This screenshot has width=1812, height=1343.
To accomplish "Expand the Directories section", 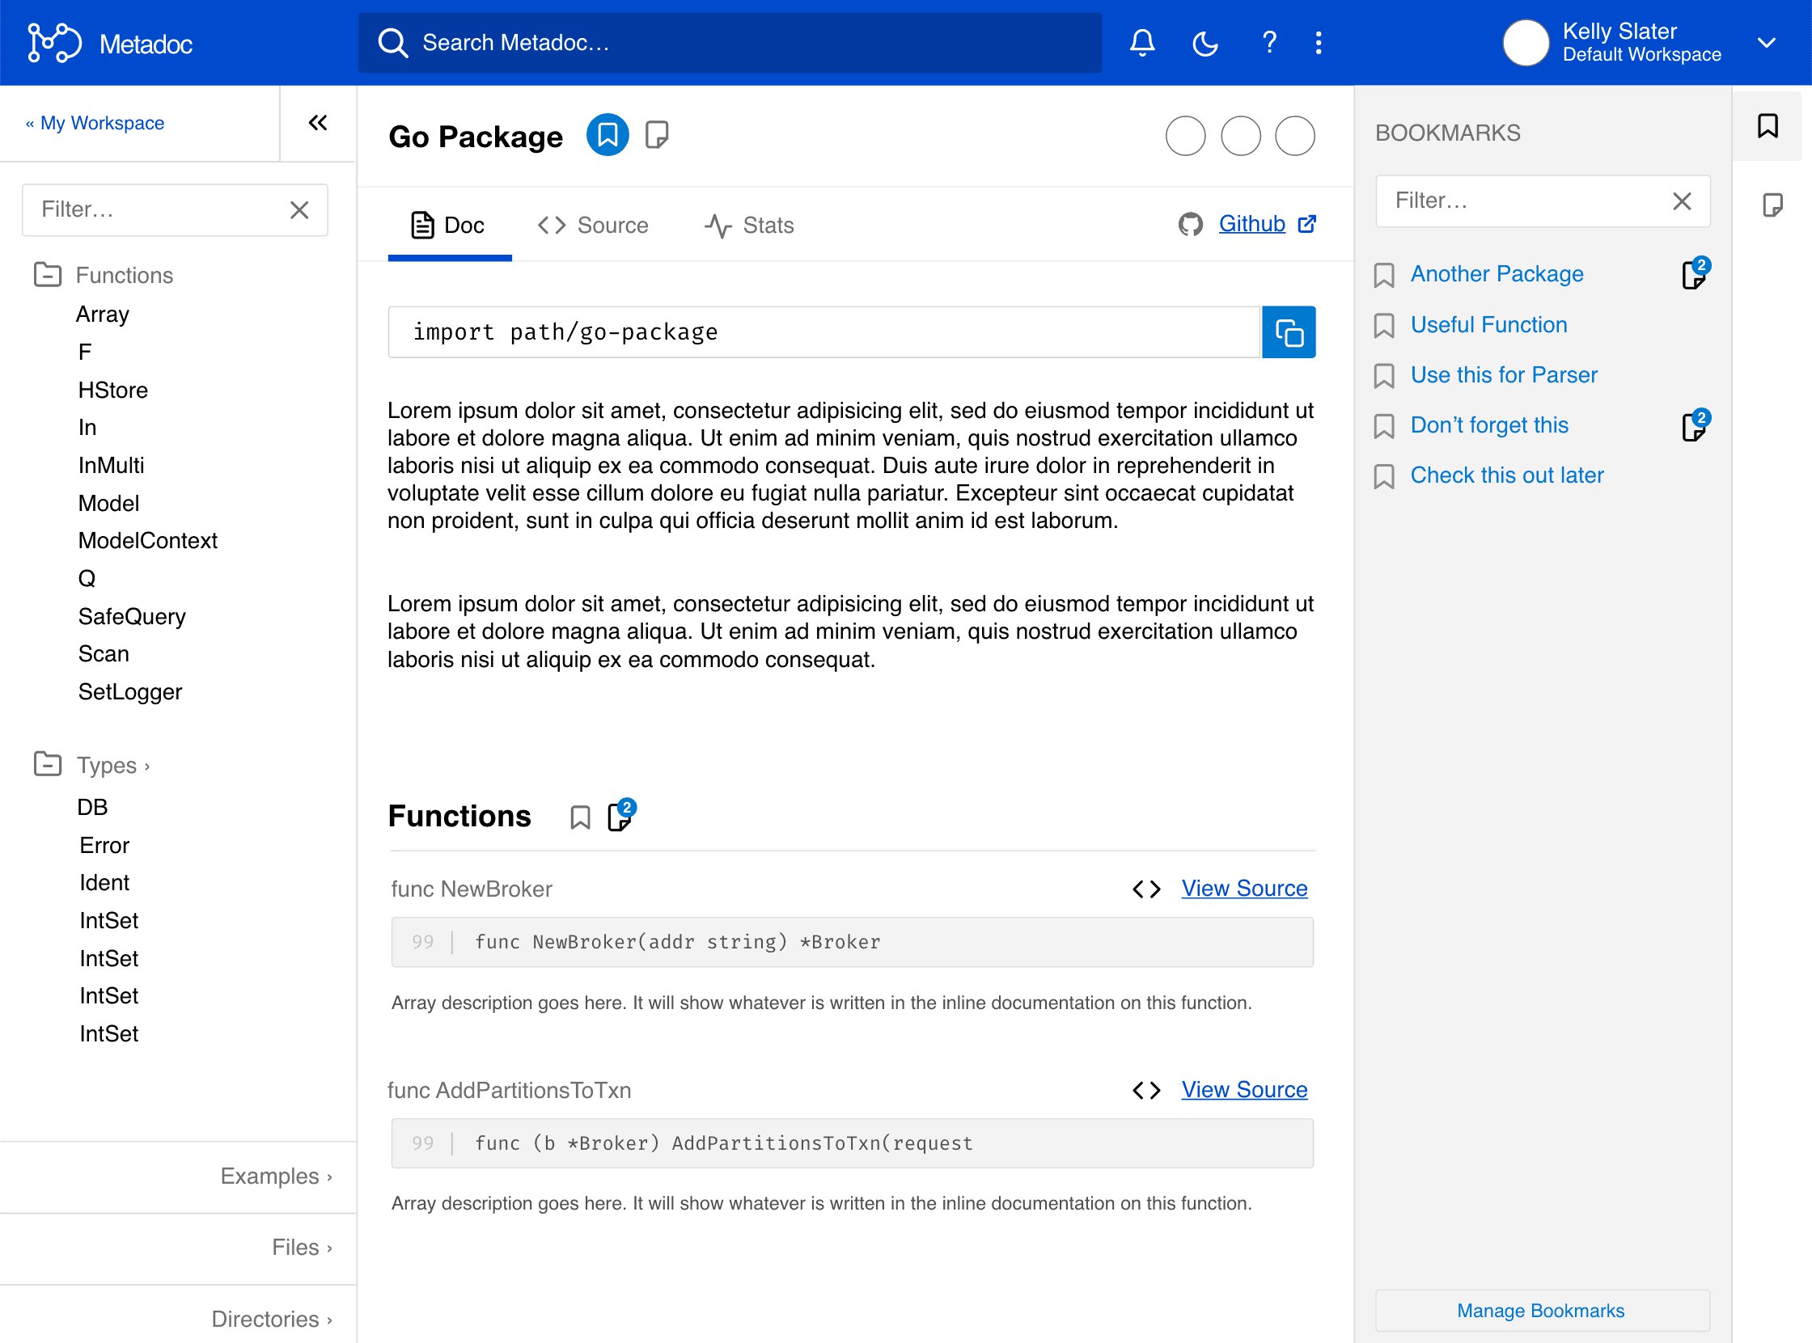I will (x=272, y=1318).
